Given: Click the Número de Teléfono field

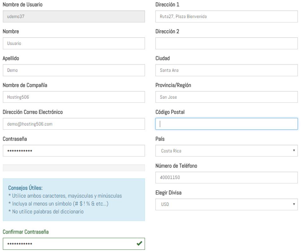Looking at the screenshot, I should (226, 178).
